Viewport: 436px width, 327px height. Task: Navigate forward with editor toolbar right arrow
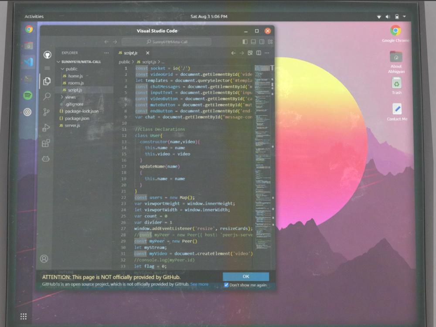pos(242,53)
